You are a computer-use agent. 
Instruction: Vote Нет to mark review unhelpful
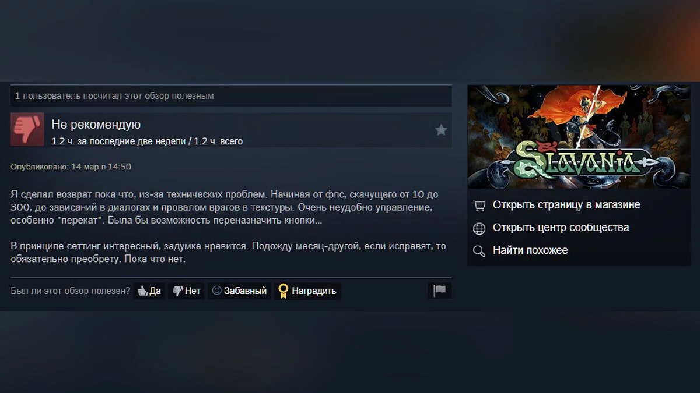pos(187,291)
